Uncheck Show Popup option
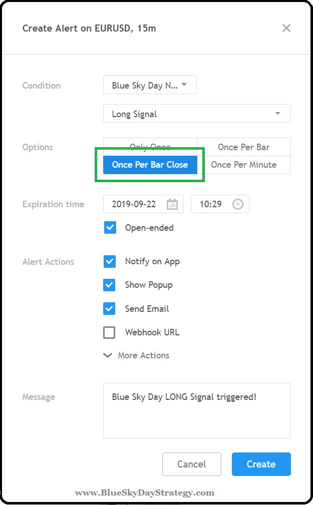 109,285
